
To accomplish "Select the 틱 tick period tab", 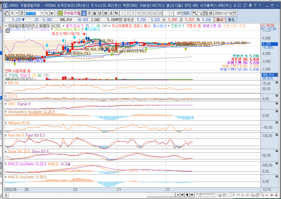I will 116,13.
